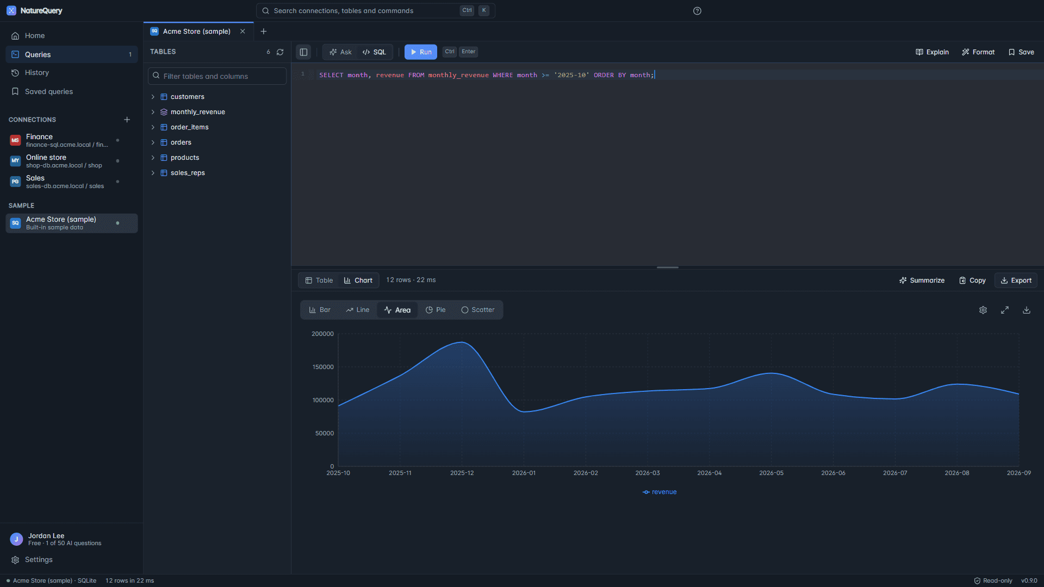Image resolution: width=1044 pixels, height=587 pixels.
Task: Click the Explain button
Action: click(932, 52)
